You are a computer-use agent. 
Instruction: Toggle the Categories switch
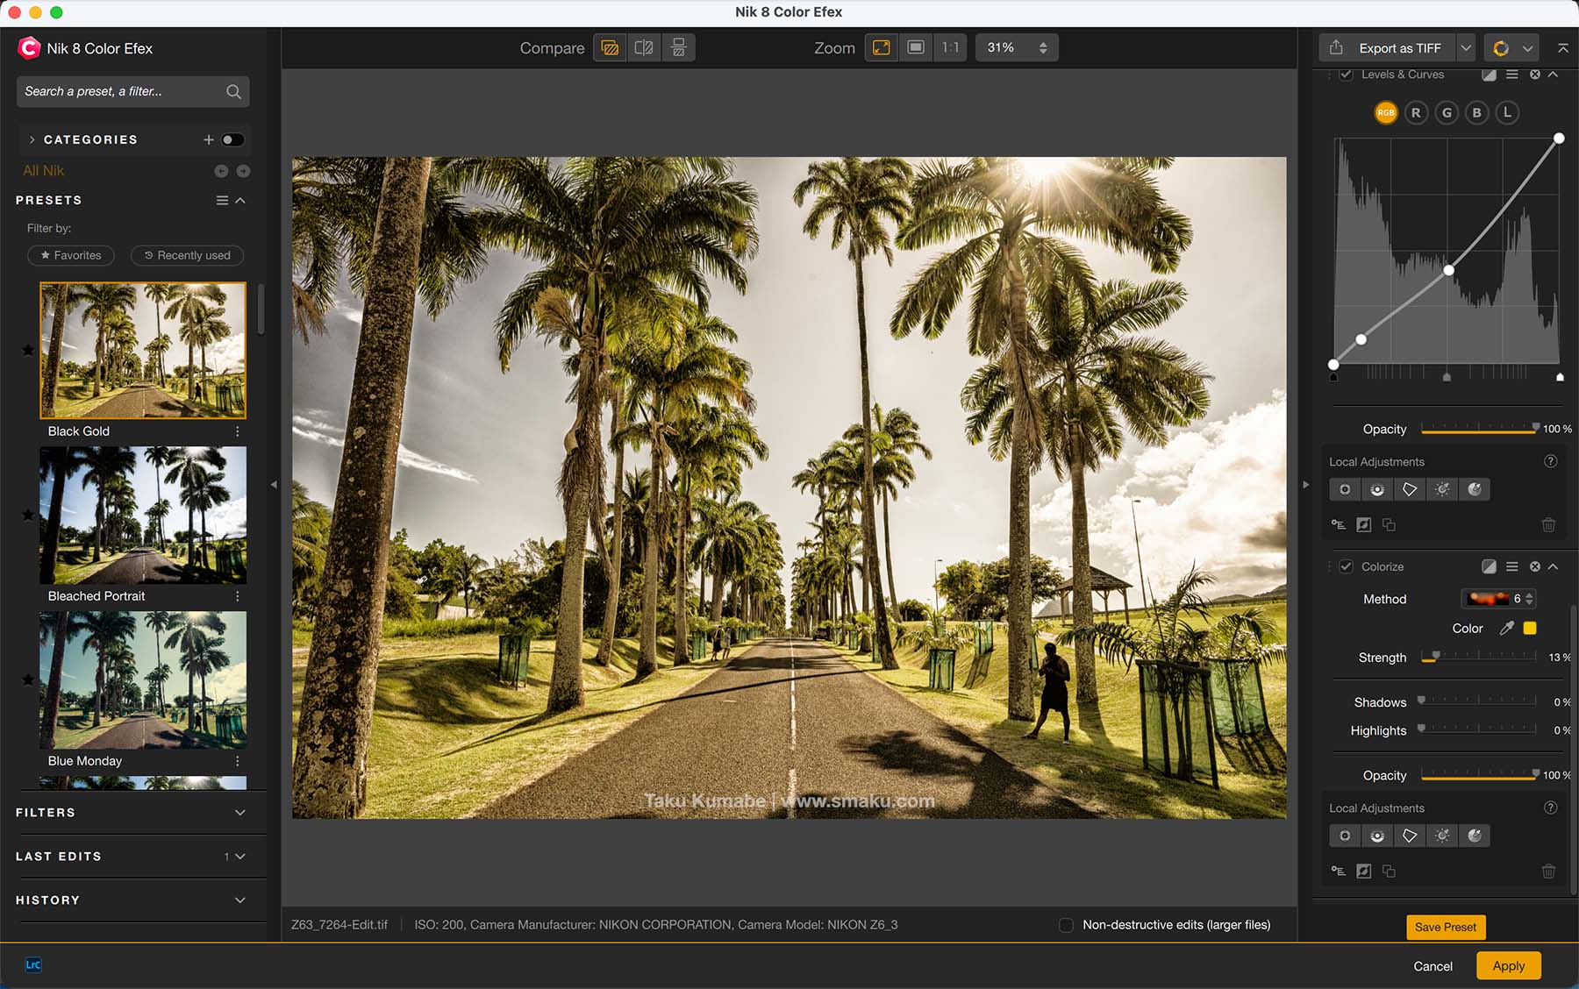tap(232, 139)
